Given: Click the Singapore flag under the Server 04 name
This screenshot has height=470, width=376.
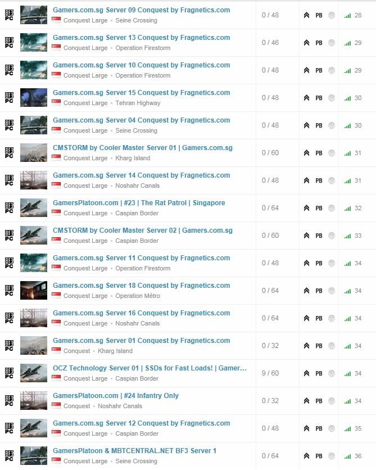Looking at the screenshot, I should coord(56,130).
